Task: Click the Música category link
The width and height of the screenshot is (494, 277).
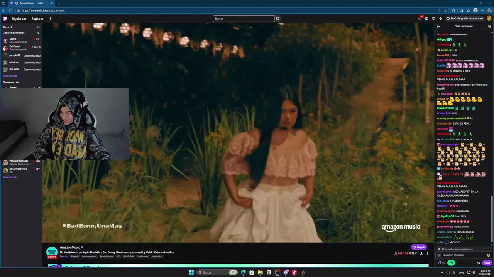Action: pyautogui.click(x=64, y=257)
